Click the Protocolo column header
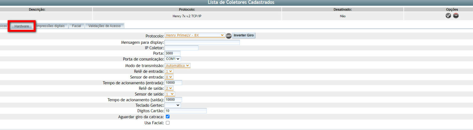Image resolution: width=473 pixels, height=130 pixels. tap(187, 10)
